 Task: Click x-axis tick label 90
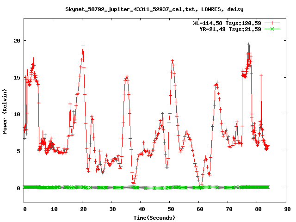pyautogui.click(x=287, y=209)
